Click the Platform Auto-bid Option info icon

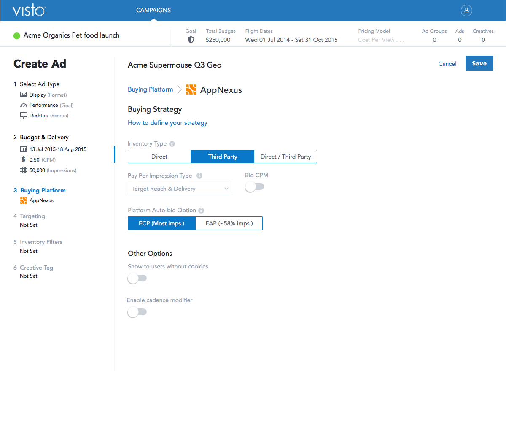point(201,211)
